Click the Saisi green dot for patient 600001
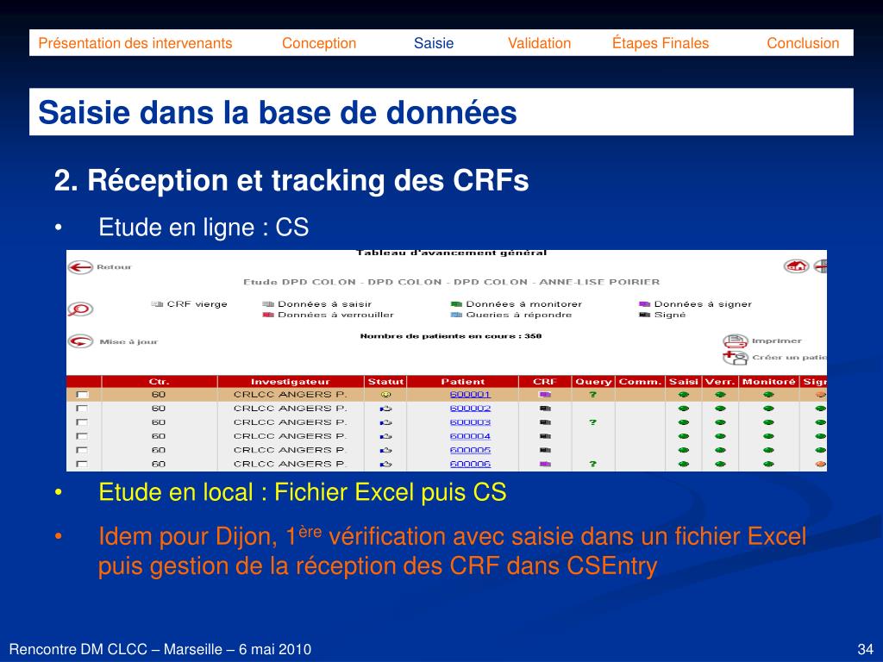 (x=684, y=395)
